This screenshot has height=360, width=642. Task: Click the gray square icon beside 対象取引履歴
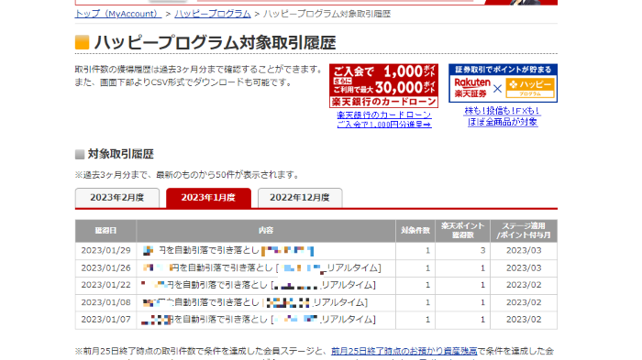pyautogui.click(x=80, y=154)
